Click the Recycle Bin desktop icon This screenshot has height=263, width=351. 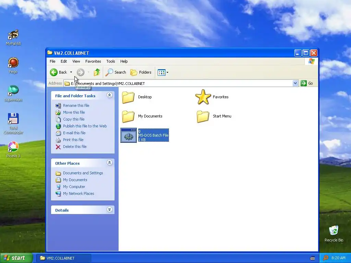(334, 234)
